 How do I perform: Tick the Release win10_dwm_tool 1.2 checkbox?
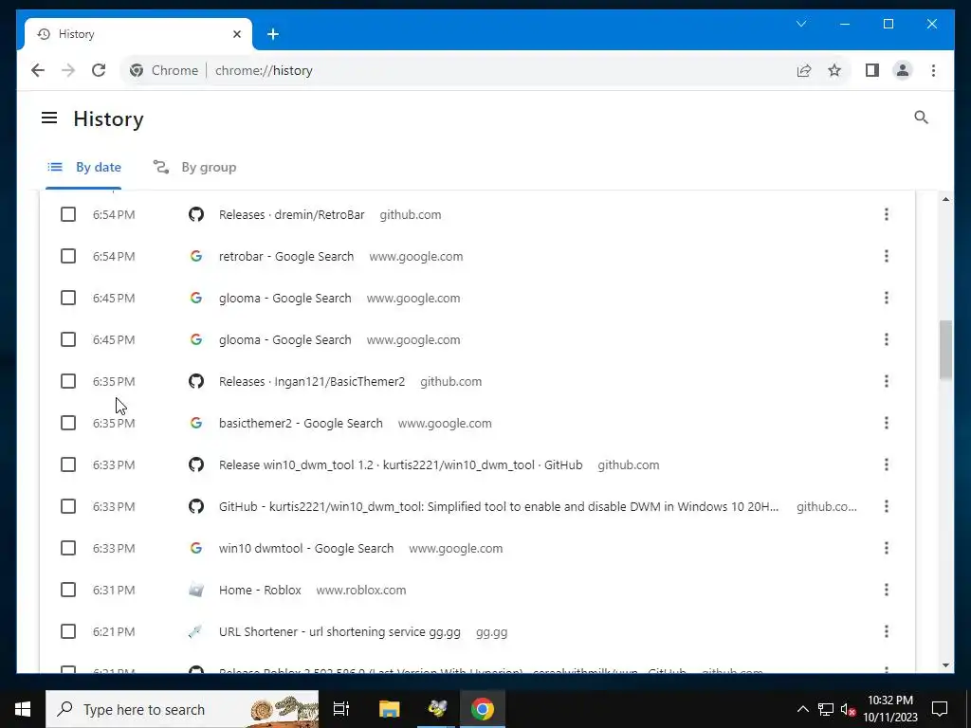pyautogui.click(x=68, y=464)
